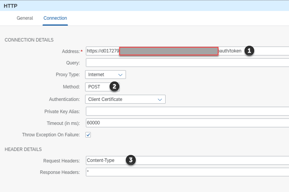This screenshot has width=289, height=192.
Task: Toggle Throw Exception On Failure checkbox
Action: pos(88,135)
